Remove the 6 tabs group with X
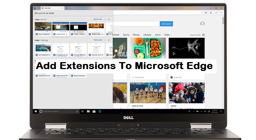The image size is (256, 140). [x=109, y=40]
